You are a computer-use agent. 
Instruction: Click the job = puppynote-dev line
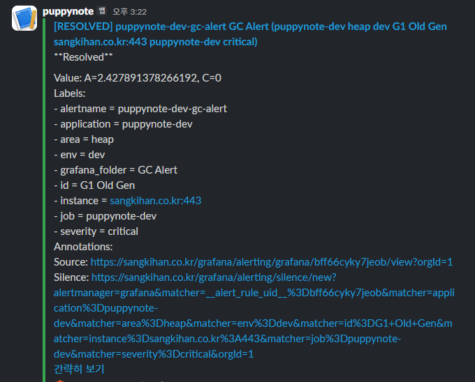tap(105, 216)
